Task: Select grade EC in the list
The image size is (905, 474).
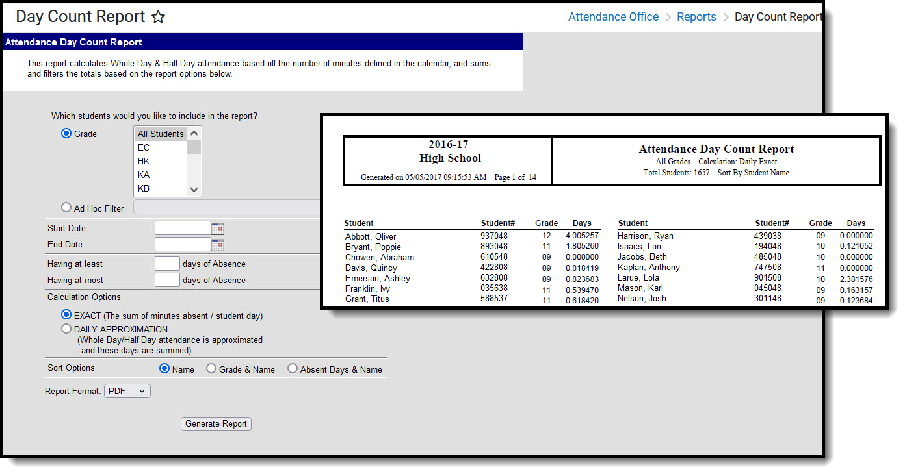Action: tap(161, 147)
